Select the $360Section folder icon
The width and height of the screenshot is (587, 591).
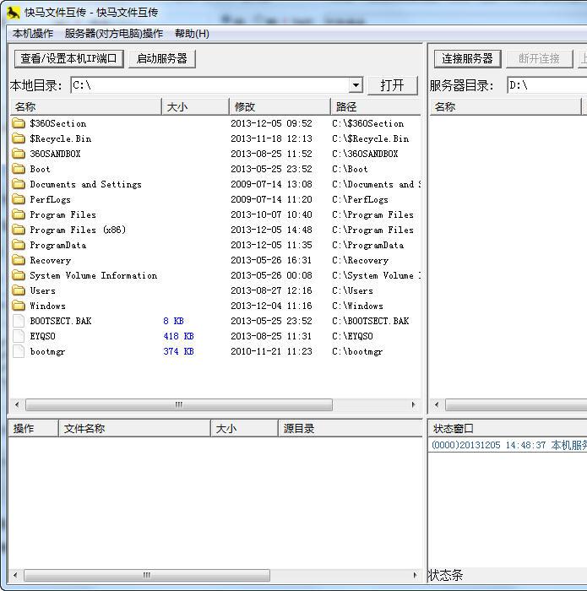click(19, 123)
